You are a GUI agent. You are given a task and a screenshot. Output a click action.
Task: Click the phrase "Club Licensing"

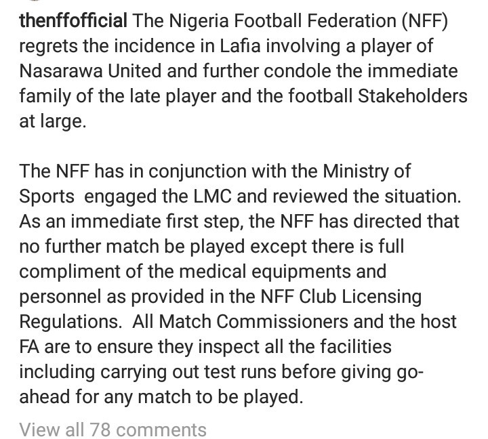pos(360,297)
